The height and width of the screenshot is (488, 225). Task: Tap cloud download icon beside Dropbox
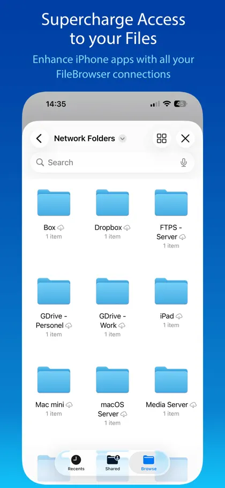[x=127, y=228]
